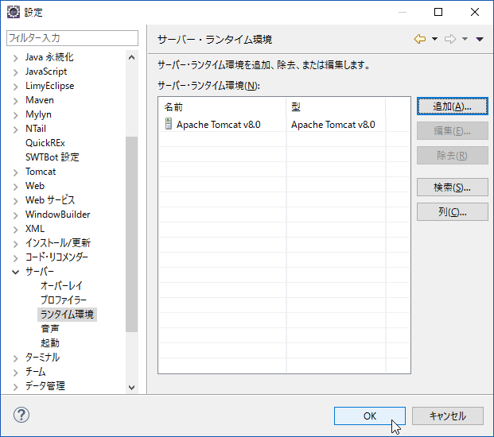Viewport: 494px width, 437px height.
Task: Click the back navigation arrow icon
Action: (420, 39)
